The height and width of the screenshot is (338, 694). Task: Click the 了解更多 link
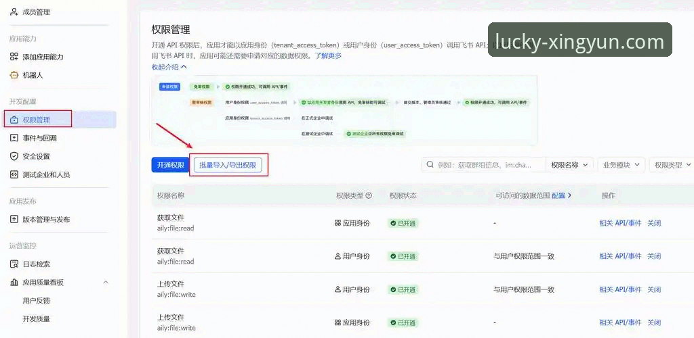coord(328,56)
